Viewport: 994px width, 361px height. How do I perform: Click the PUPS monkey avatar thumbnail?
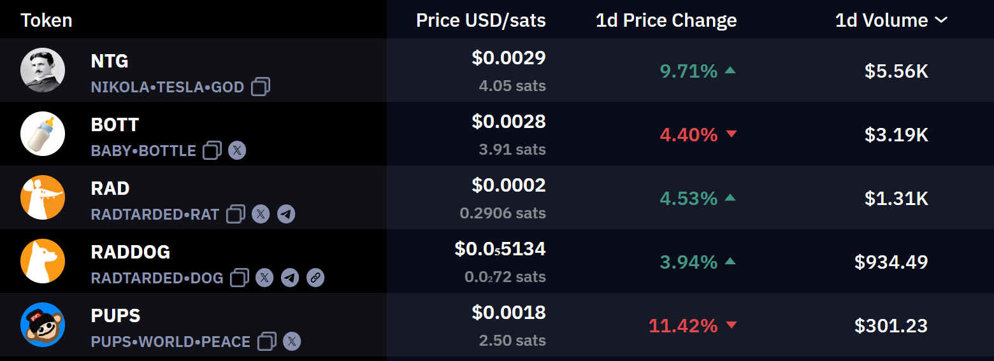pyautogui.click(x=43, y=325)
